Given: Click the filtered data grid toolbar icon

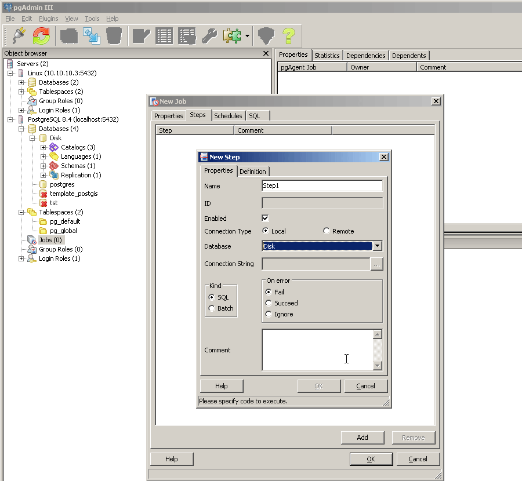Looking at the screenshot, I should (x=187, y=35).
